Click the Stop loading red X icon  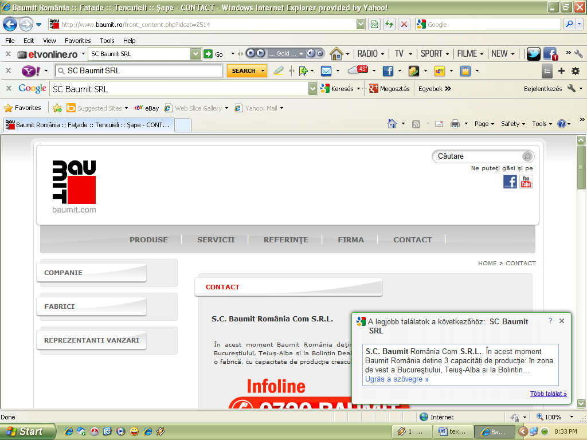404,24
